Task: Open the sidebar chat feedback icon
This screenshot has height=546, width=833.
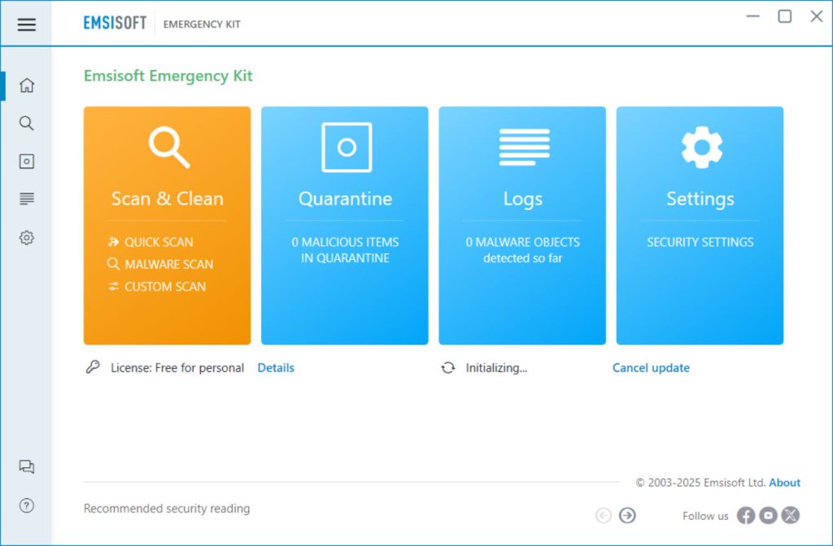Action: [x=27, y=466]
